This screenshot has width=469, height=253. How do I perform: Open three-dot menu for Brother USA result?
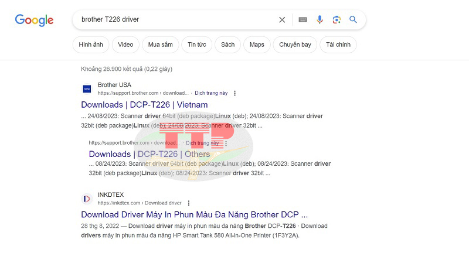coord(235,93)
